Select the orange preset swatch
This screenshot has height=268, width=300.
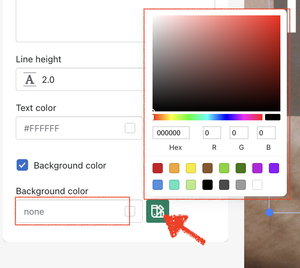174,168
